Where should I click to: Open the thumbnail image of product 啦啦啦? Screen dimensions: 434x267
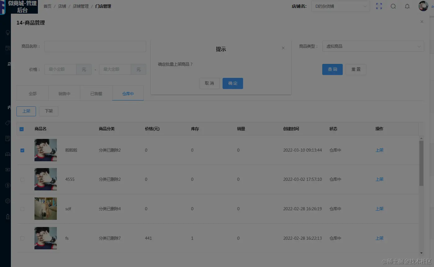pyautogui.click(x=46, y=150)
